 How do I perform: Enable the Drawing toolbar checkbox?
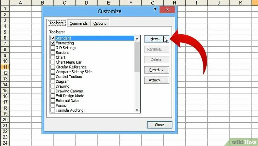(x=53, y=86)
